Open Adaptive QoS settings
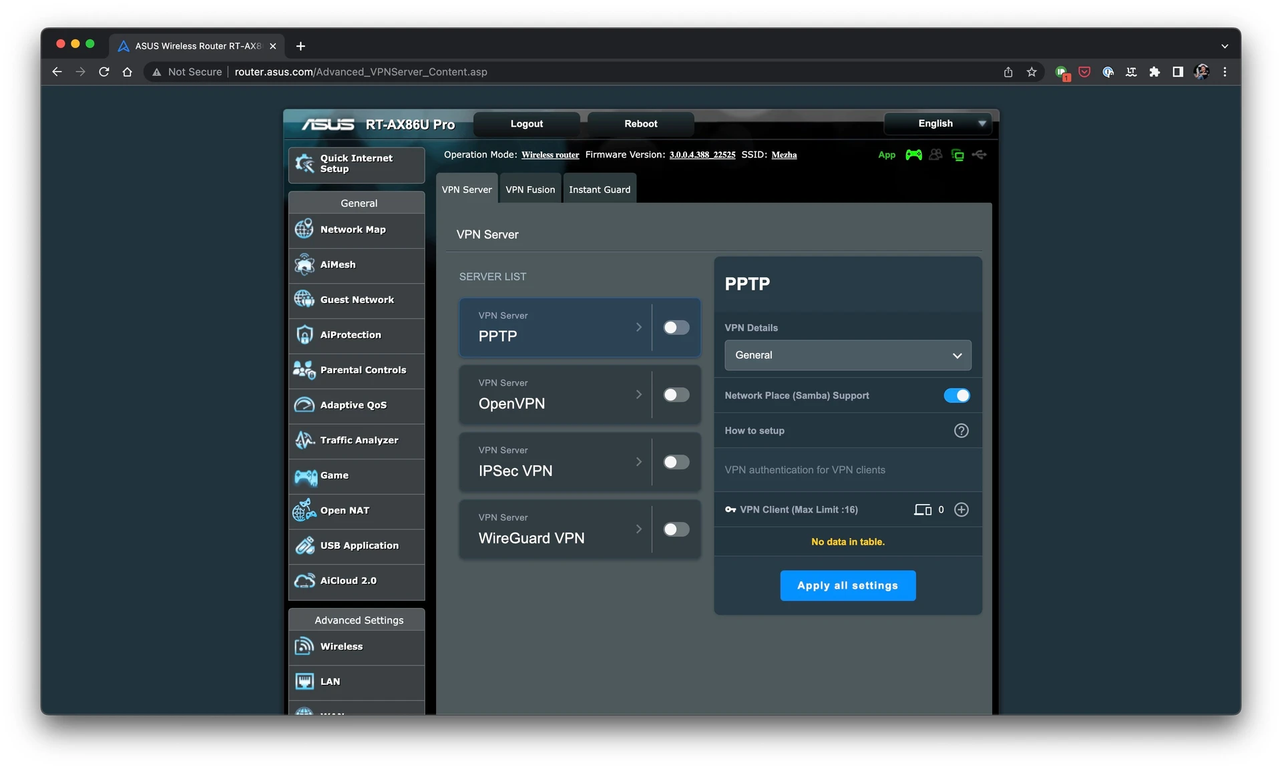Screen dimensions: 1282x769 click(357, 405)
